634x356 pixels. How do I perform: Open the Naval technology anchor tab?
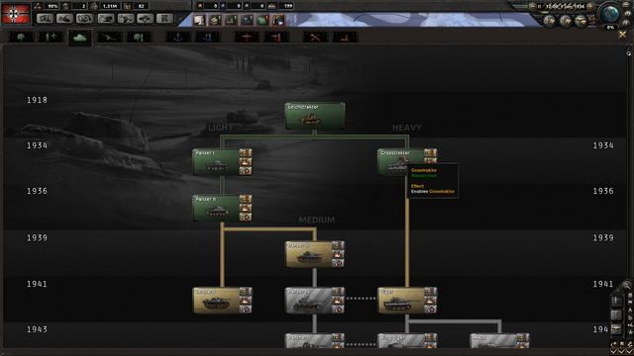coord(178,38)
